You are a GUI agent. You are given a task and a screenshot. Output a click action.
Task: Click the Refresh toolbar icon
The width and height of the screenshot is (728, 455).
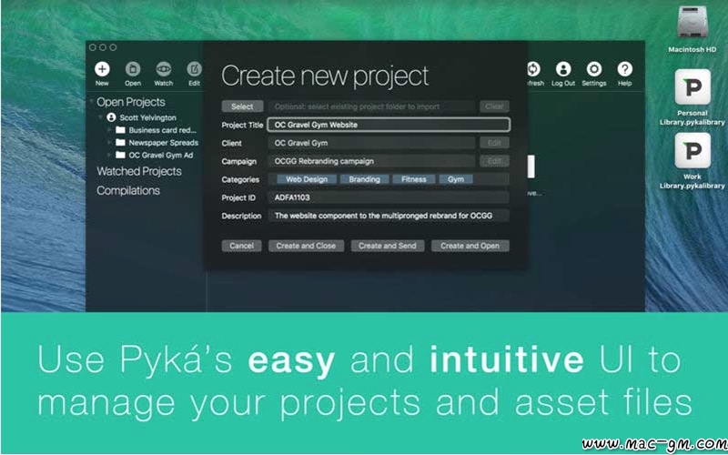(533, 69)
